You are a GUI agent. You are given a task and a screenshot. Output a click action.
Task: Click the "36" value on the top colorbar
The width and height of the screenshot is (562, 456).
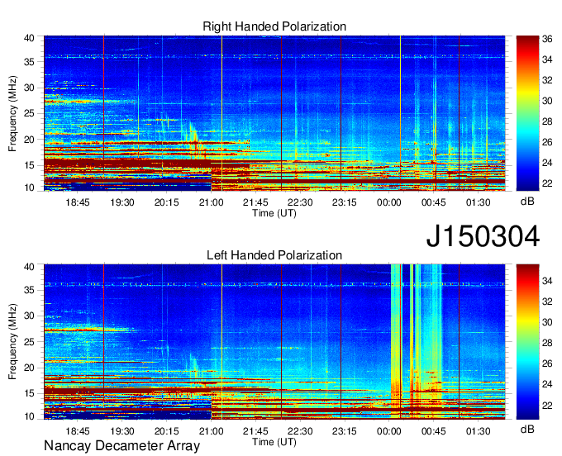pos(547,39)
